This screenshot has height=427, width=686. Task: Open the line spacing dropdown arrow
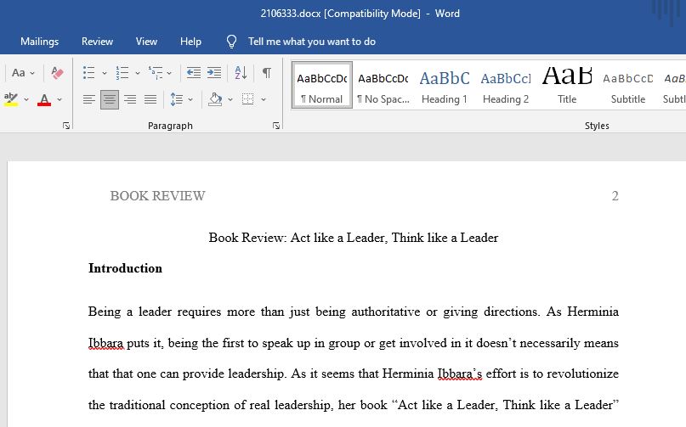tap(190, 99)
